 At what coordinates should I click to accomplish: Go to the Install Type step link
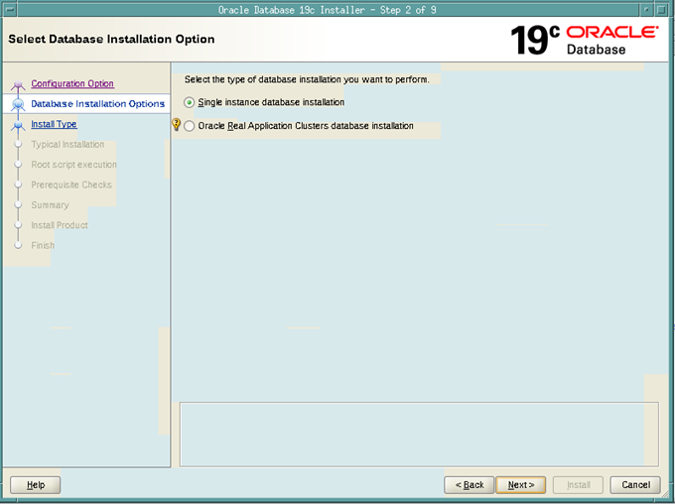click(54, 124)
